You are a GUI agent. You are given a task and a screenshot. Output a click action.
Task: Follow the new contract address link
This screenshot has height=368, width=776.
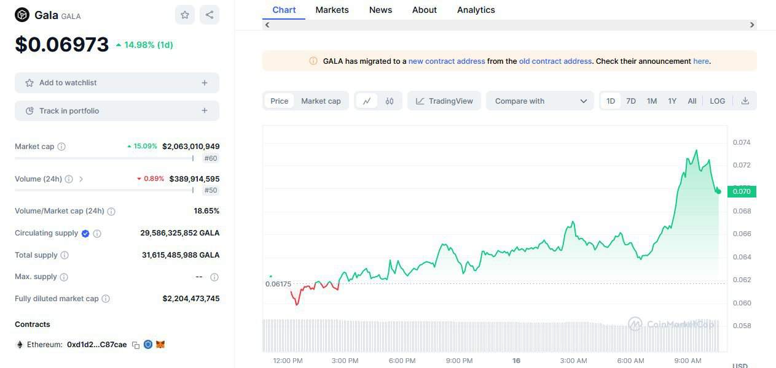pos(447,61)
